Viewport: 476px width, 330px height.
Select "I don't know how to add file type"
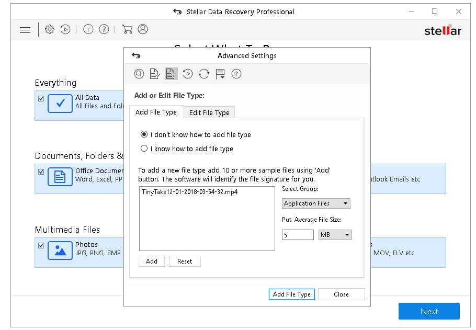[196, 134]
